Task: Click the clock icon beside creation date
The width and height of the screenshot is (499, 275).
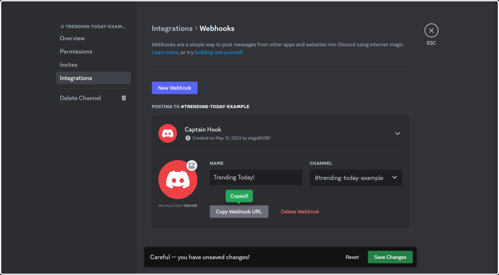Action: 188,138
